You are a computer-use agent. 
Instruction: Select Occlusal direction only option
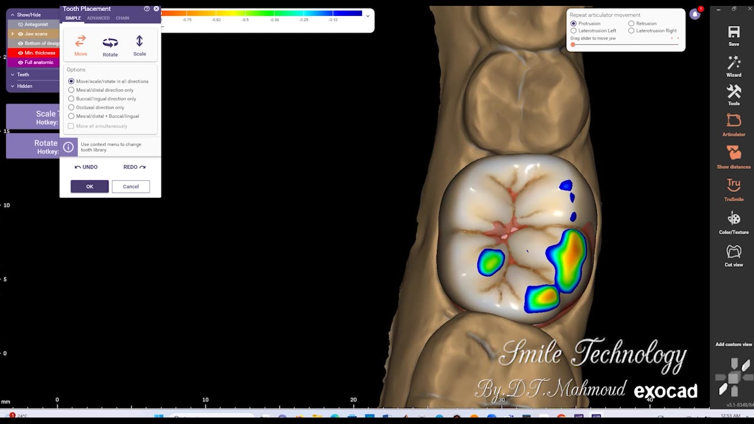pos(96,107)
